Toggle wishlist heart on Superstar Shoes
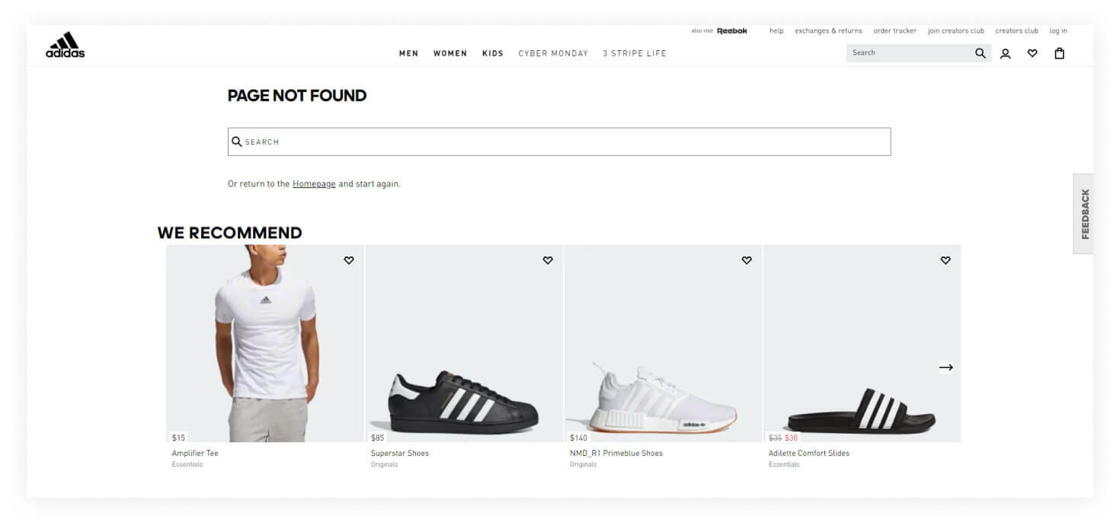The height and width of the screenshot is (526, 1120). point(547,260)
